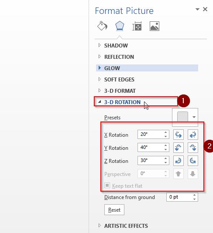Click the Distance from ground label

130,197
